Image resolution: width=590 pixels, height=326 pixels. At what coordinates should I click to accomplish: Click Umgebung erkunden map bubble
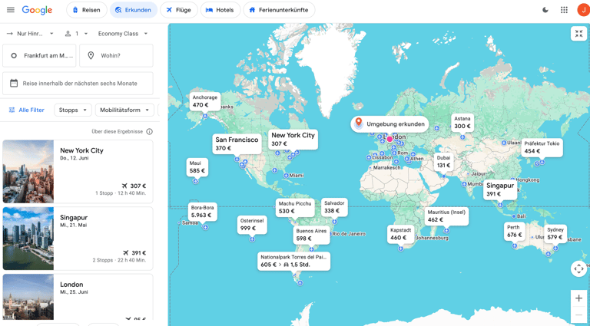tap(389, 124)
